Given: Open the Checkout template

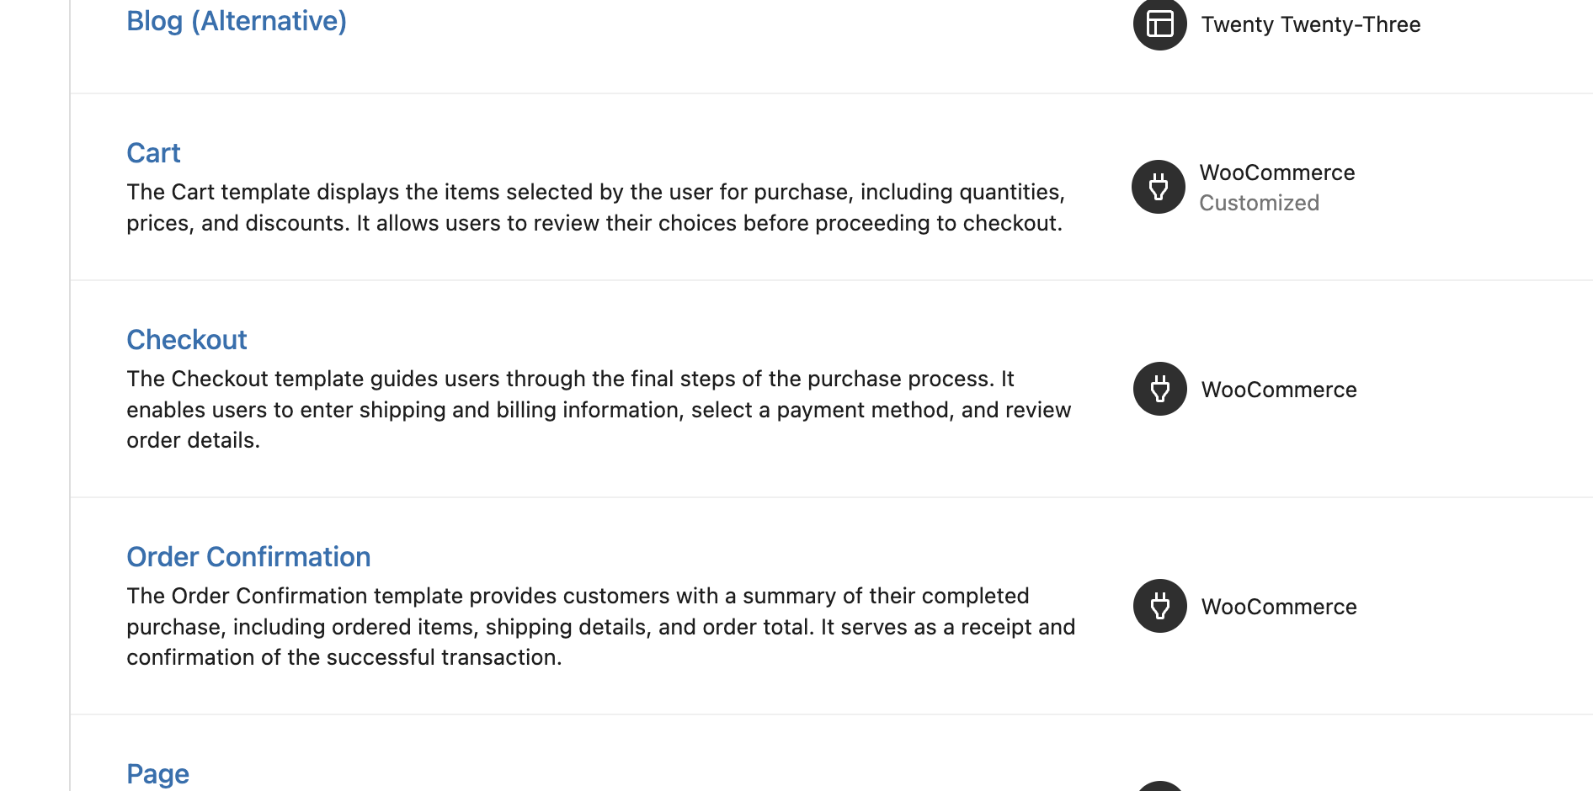Looking at the screenshot, I should click(186, 339).
